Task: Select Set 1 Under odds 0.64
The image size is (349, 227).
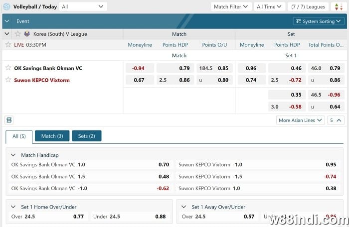Action: point(326,107)
